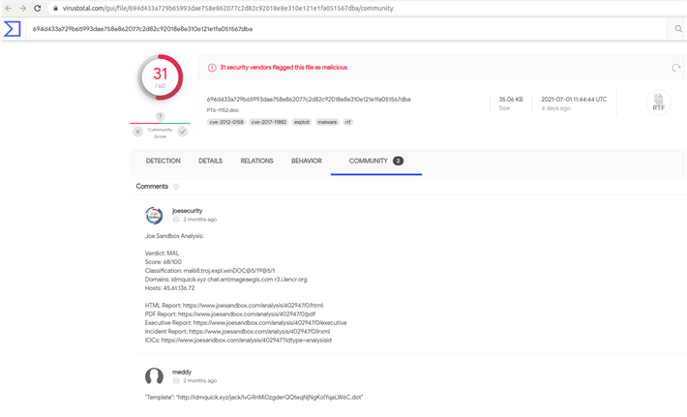Click the browser forward arrow
Image resolution: width=687 pixels, height=417 pixels.
coord(23,9)
